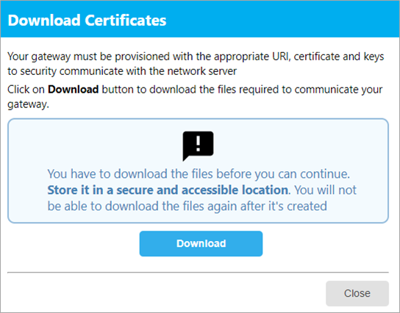This screenshot has height=313, width=400.
Task: Click the phrase 'certificate and keys'
Action: [x=339, y=57]
